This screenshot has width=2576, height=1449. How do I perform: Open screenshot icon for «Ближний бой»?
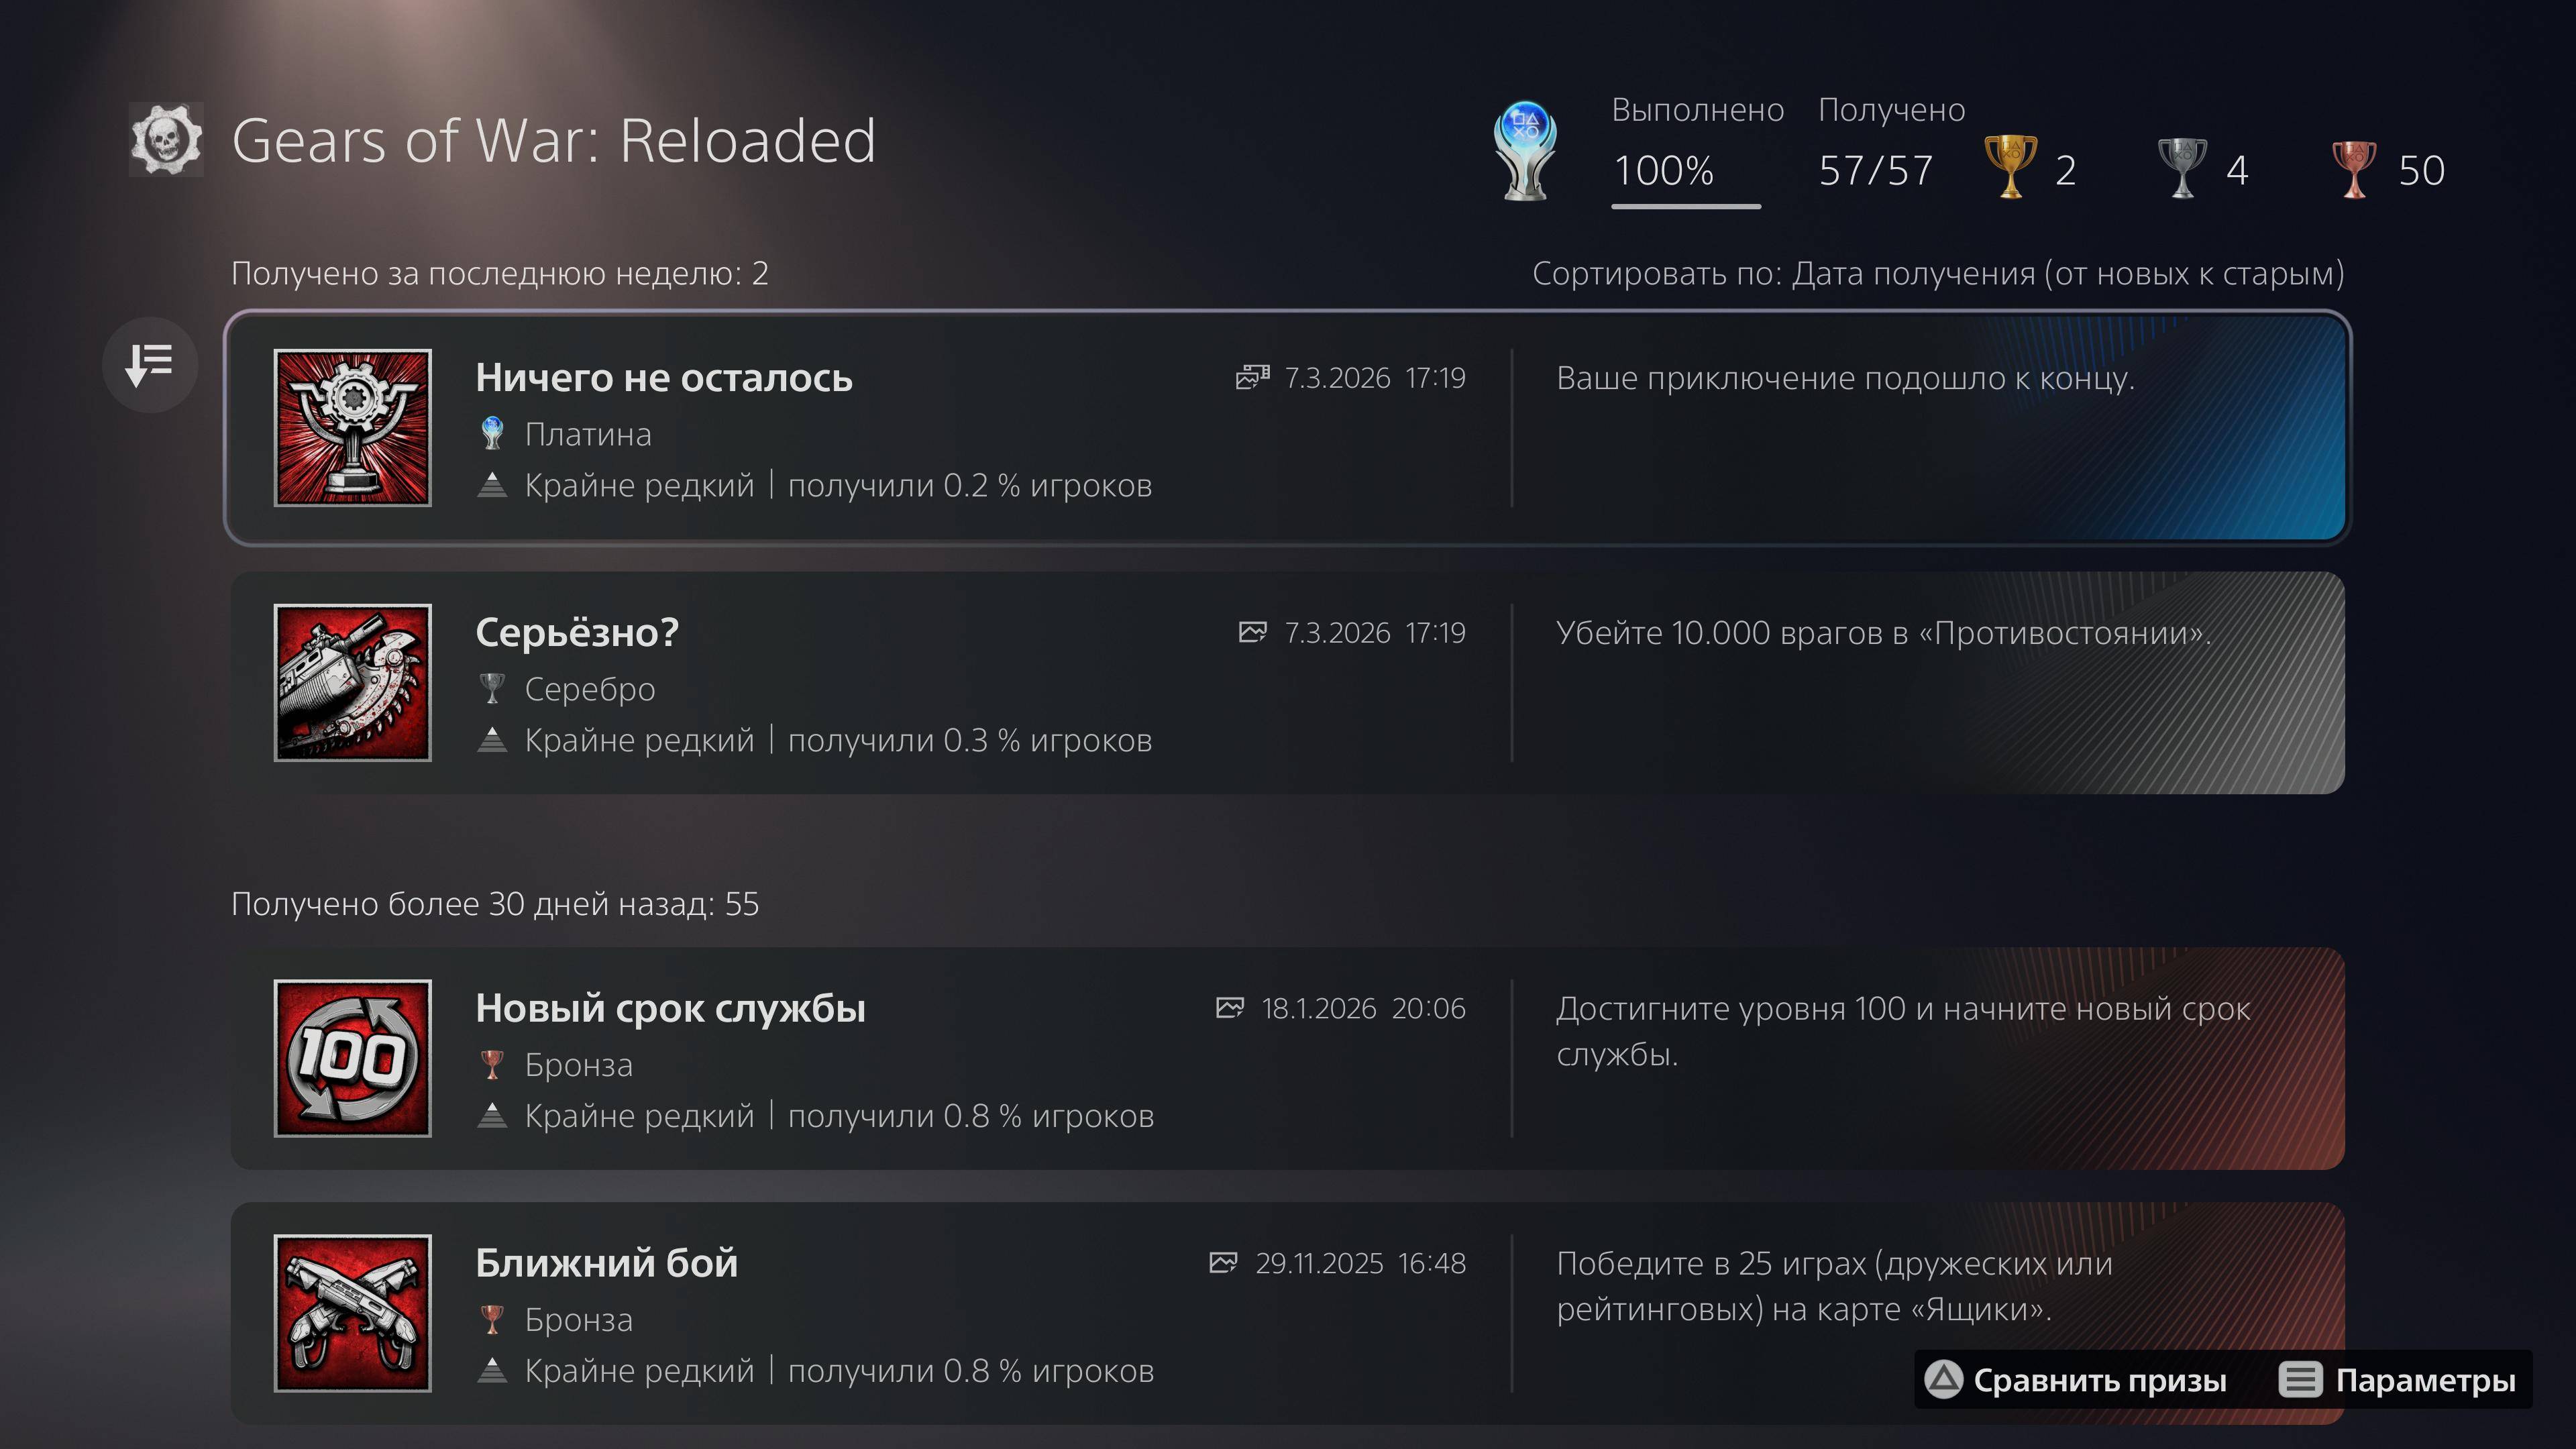click(1223, 1263)
